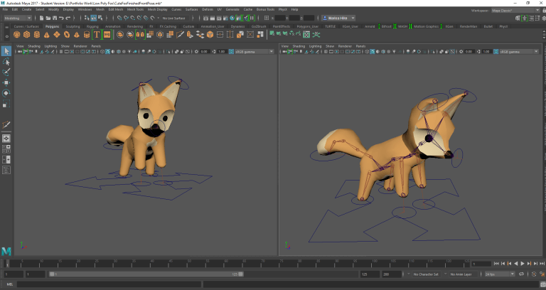Open Shading menu in left viewport

(x=34, y=46)
